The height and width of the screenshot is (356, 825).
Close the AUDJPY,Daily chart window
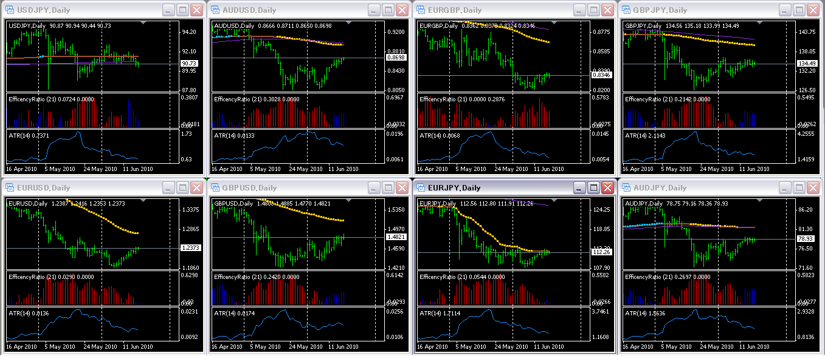[813, 188]
